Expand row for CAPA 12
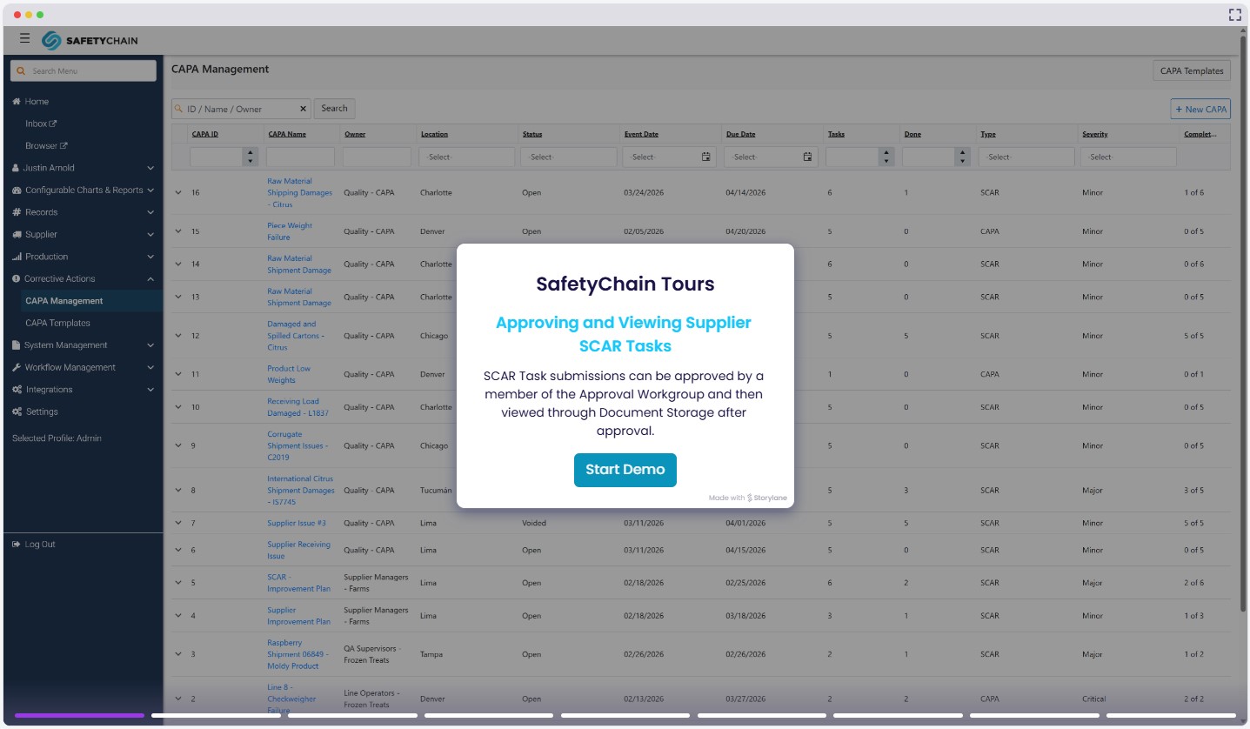The width and height of the screenshot is (1250, 729). click(x=178, y=336)
